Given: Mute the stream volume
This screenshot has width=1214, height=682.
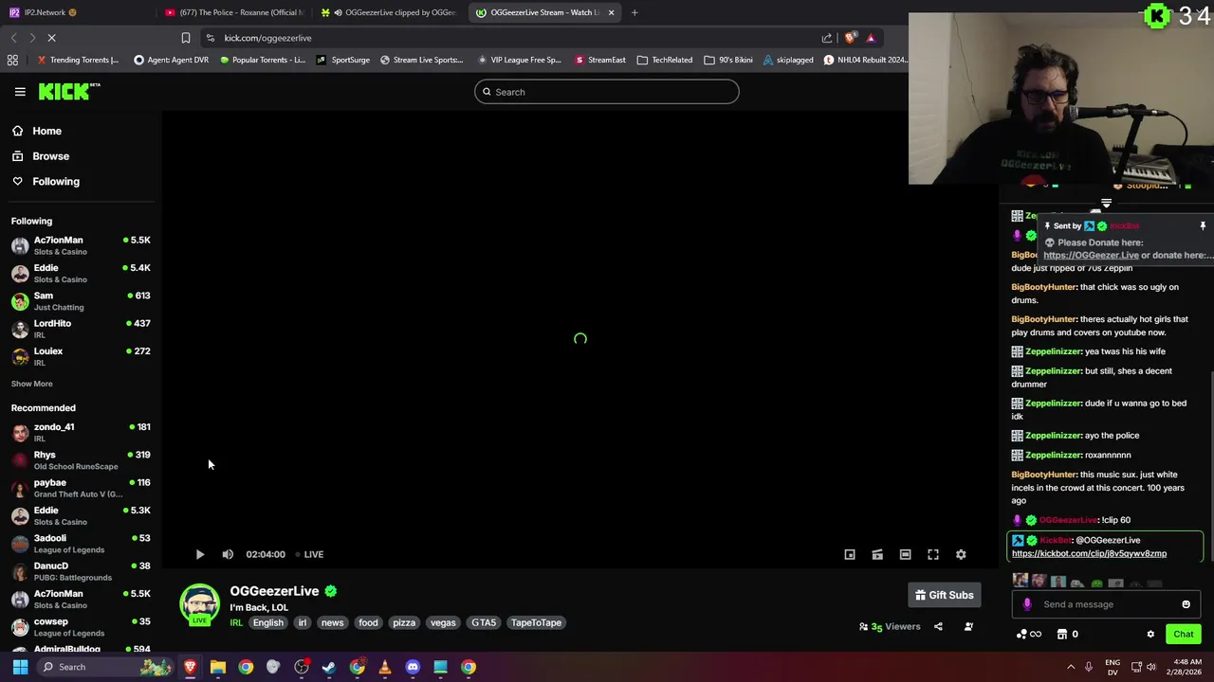Looking at the screenshot, I should click(x=228, y=554).
